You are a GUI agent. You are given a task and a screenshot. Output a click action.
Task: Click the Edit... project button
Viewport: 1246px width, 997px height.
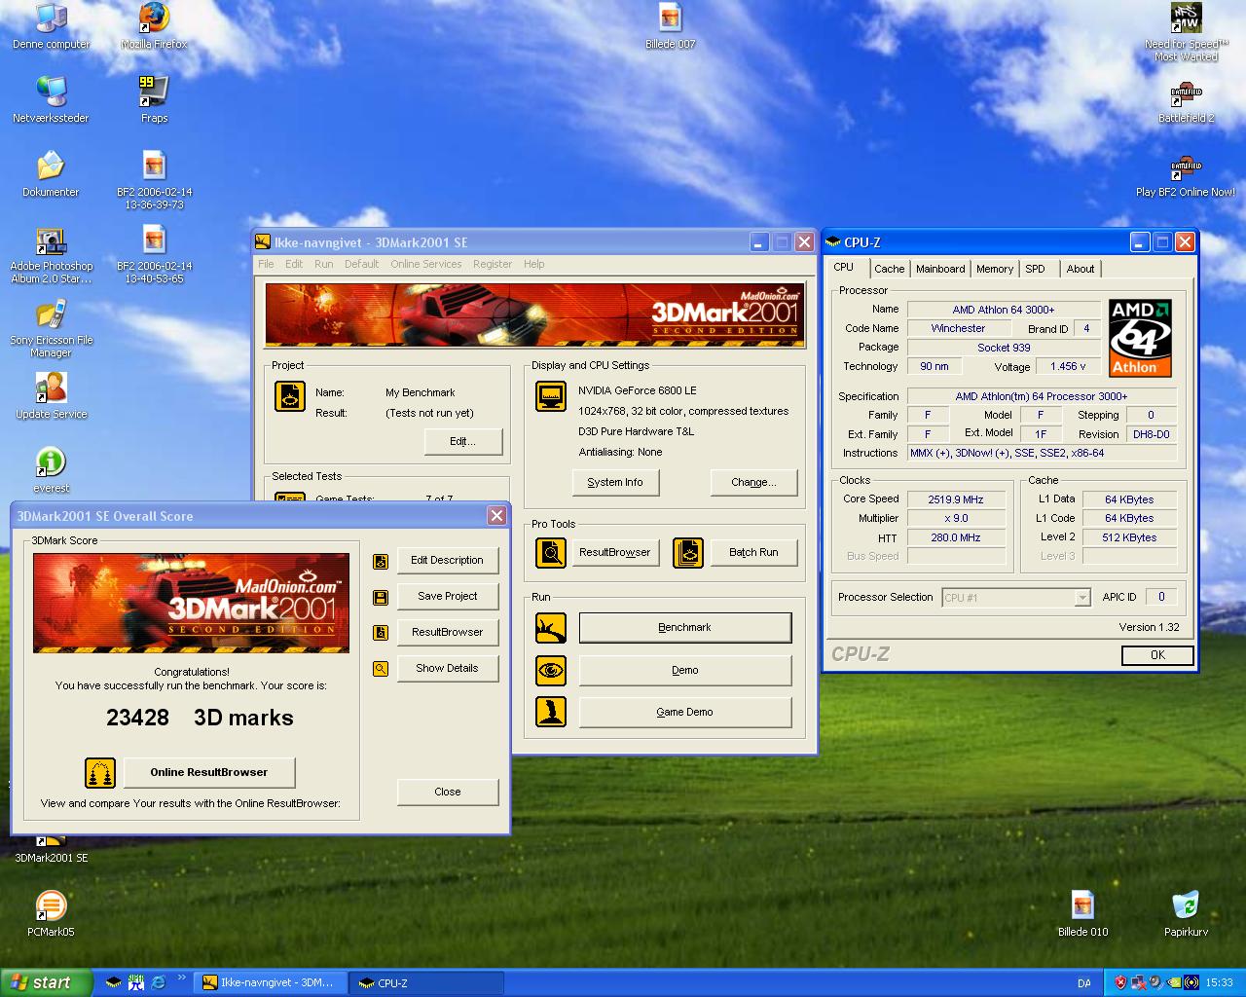pyautogui.click(x=463, y=442)
